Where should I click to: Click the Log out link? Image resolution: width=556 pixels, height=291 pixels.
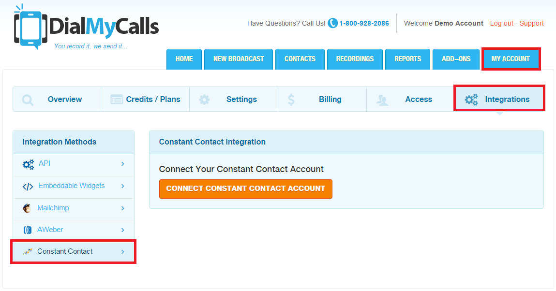pyautogui.click(x=502, y=23)
